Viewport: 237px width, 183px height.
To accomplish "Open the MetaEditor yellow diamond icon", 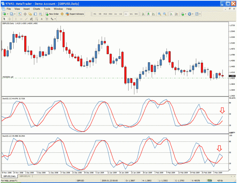I will (x=62, y=14).
